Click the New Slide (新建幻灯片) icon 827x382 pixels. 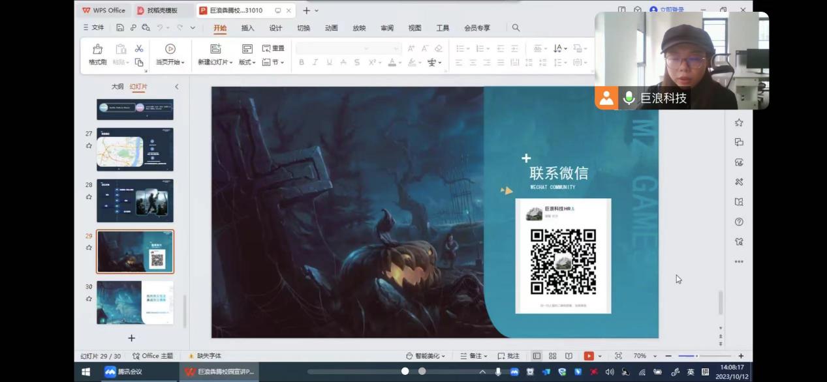click(215, 49)
